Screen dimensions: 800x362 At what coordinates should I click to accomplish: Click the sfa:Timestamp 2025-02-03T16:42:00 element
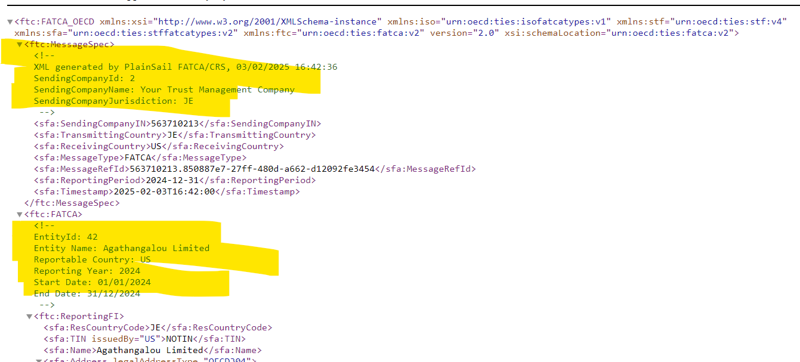tap(166, 191)
